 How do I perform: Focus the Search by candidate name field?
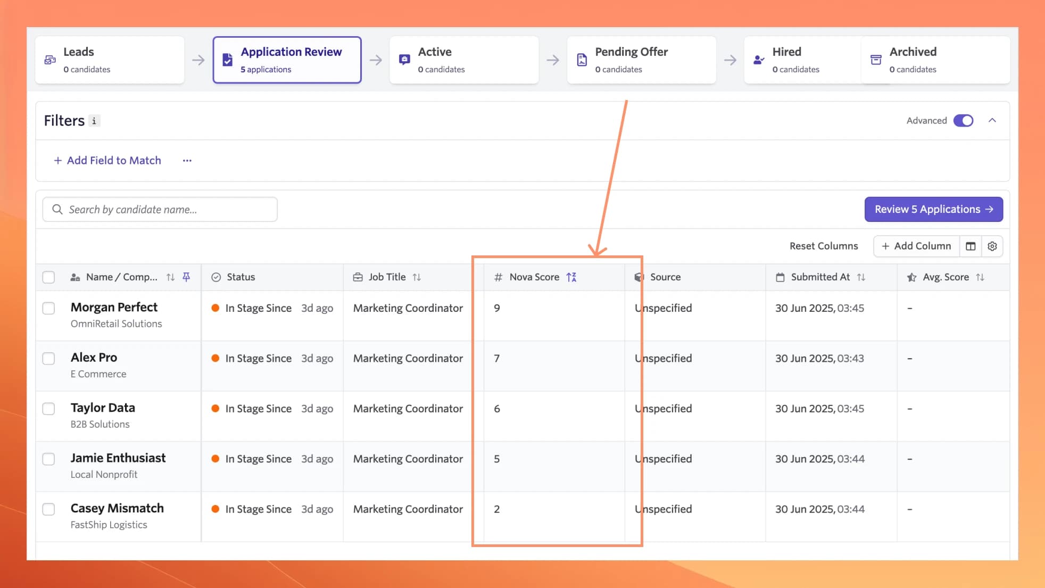pyautogui.click(x=160, y=209)
